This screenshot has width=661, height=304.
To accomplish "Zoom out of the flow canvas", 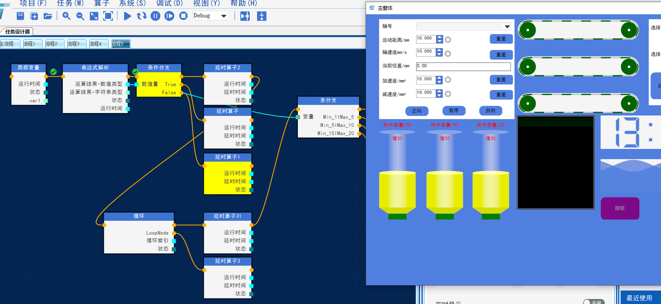I will coord(80,16).
